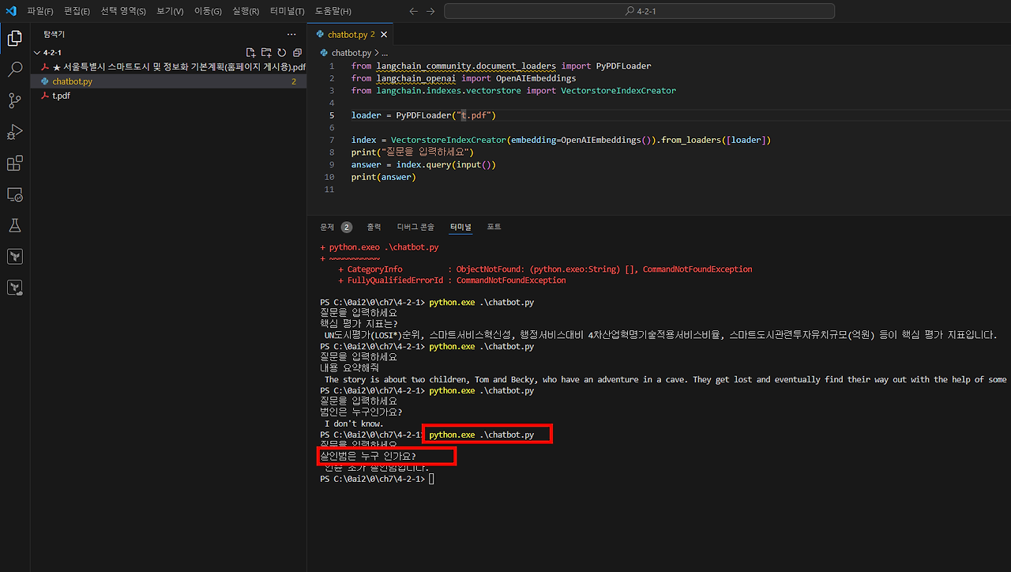1011x572 pixels.
Task: Click the back navigation arrow
Action: pyautogui.click(x=413, y=10)
